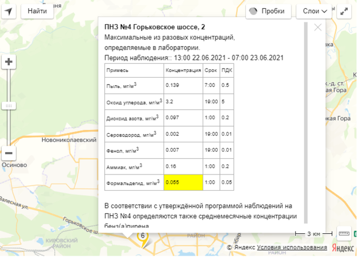Click the geolocation arrow icon
357x258 pixels.
click(9, 11)
